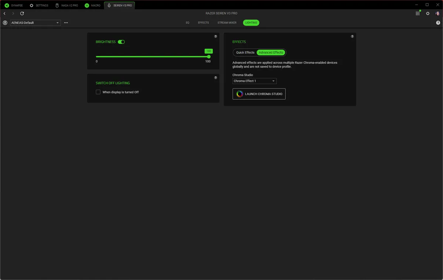Open the user account avatar
Viewport: 443px width, 280px height.
point(438,13)
